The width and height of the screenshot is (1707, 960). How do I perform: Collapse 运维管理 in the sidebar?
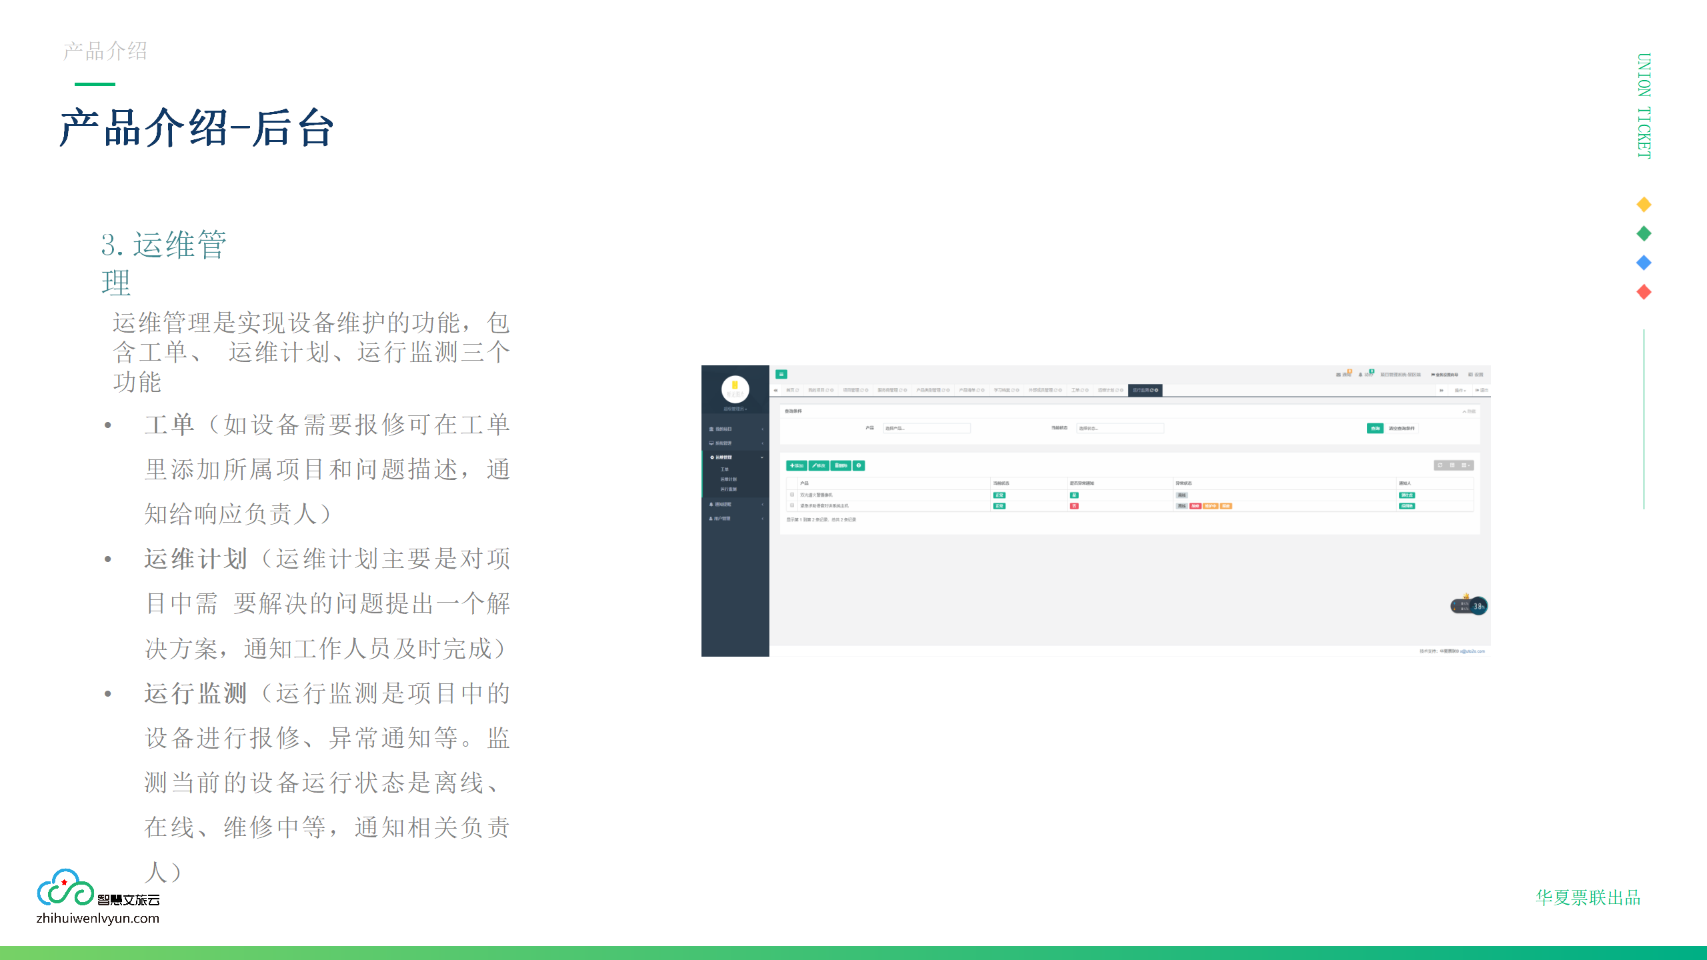[x=735, y=457]
